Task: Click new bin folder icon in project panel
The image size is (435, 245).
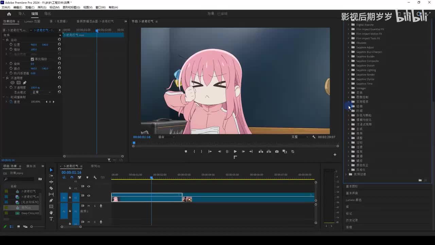Action: coord(40,179)
